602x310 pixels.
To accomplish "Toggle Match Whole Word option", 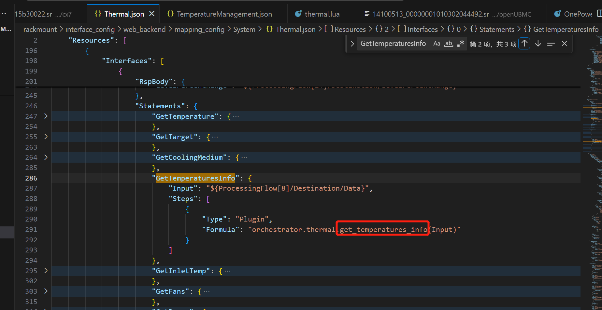I will click(449, 44).
